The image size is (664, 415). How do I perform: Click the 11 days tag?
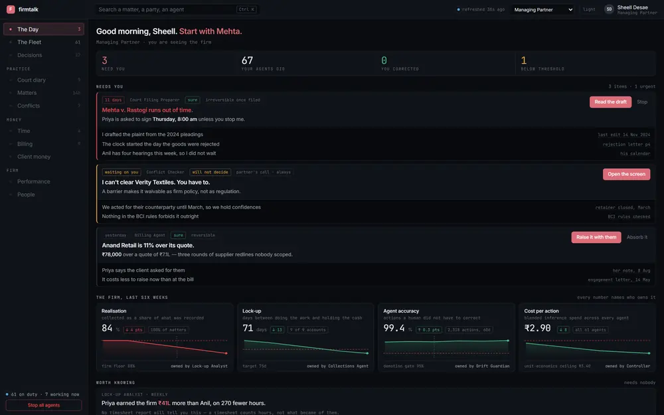113,100
